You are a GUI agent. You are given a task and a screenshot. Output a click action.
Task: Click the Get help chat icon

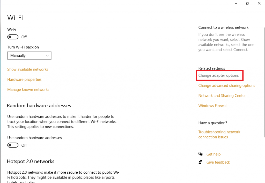pos(201,154)
